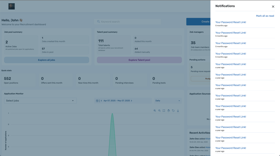Activate the chart panning hand tool
Screen dimensions: 280x156
click(168, 111)
